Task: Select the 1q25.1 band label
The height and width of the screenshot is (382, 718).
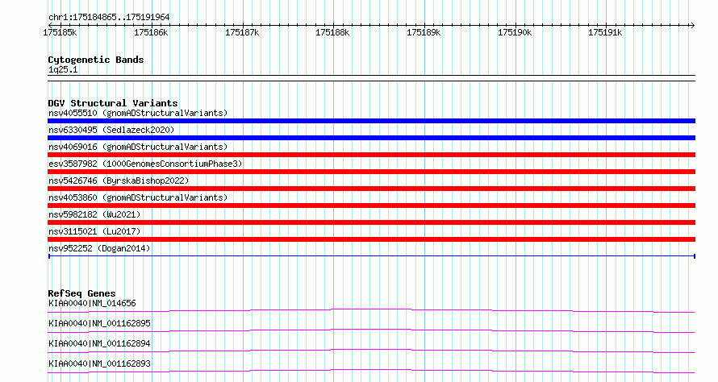Action: click(x=63, y=69)
